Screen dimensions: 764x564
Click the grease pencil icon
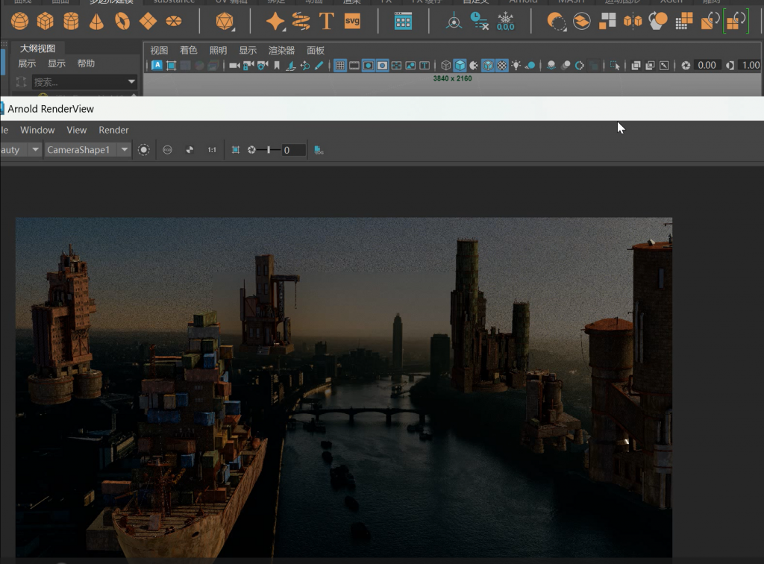[319, 65]
